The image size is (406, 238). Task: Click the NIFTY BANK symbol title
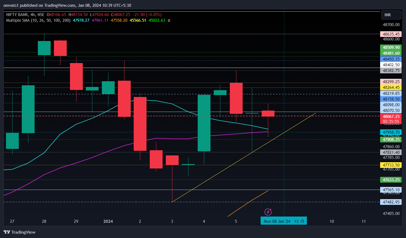point(17,15)
